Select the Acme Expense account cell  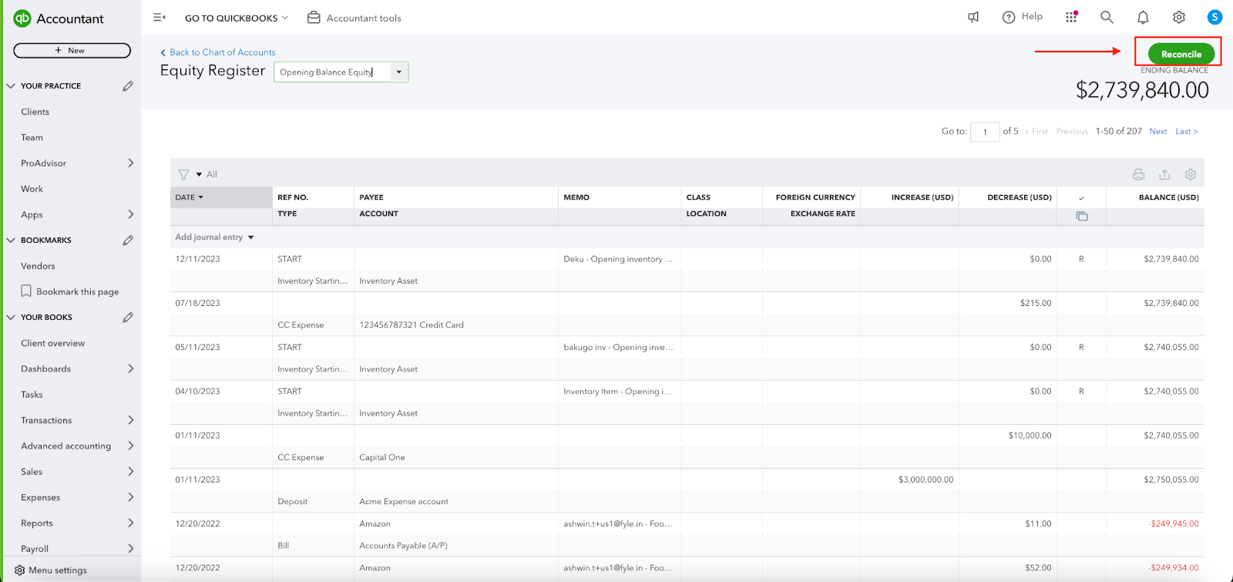pyautogui.click(x=404, y=502)
